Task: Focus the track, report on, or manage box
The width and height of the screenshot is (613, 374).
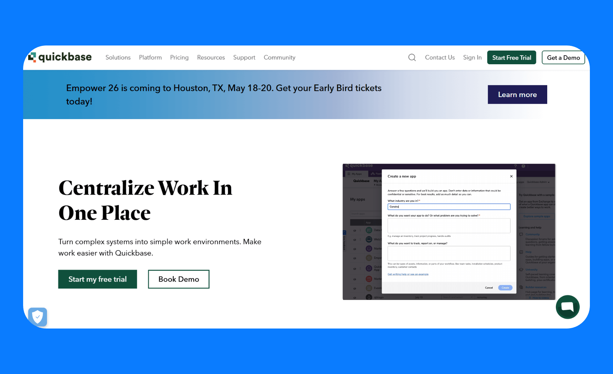Action: pos(449,253)
